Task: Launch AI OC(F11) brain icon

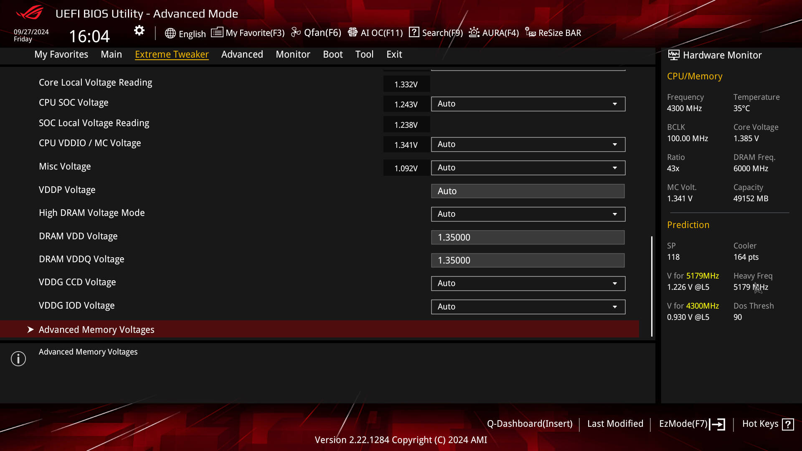Action: click(353, 32)
